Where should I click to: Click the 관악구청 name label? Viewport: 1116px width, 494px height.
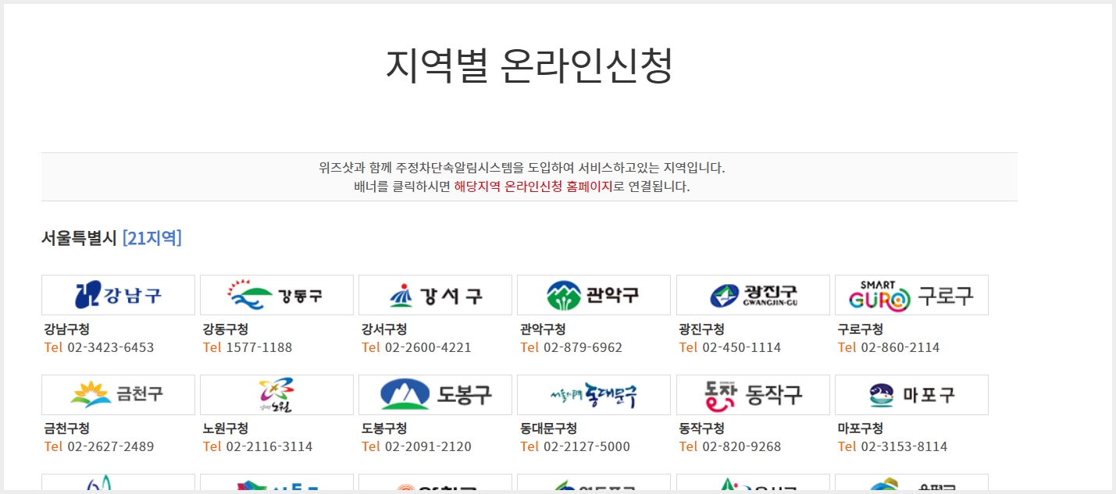click(x=543, y=329)
